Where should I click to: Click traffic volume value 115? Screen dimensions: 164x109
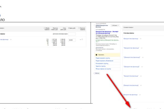(x=47, y=40)
